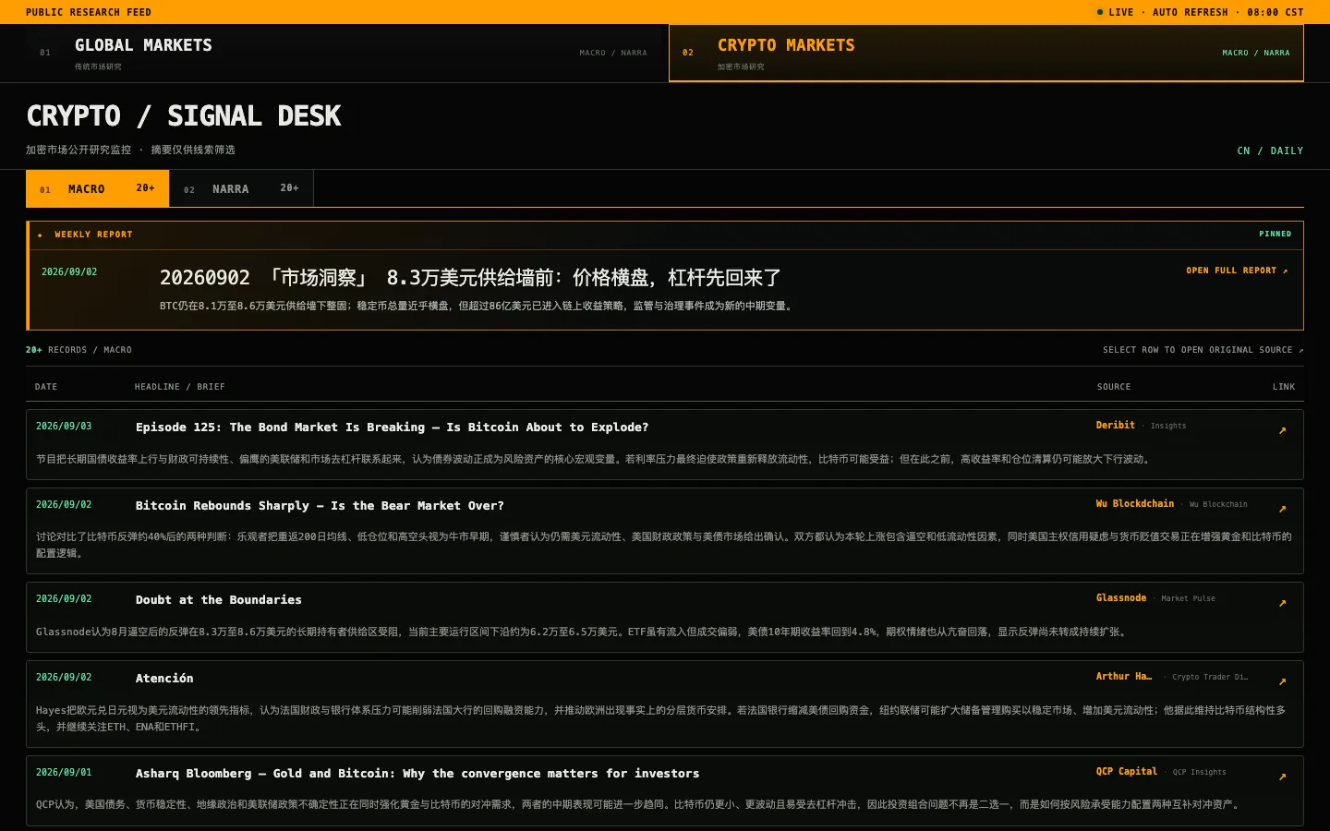This screenshot has width=1330, height=831.
Task: Open the Atención headline
Action: (164, 679)
